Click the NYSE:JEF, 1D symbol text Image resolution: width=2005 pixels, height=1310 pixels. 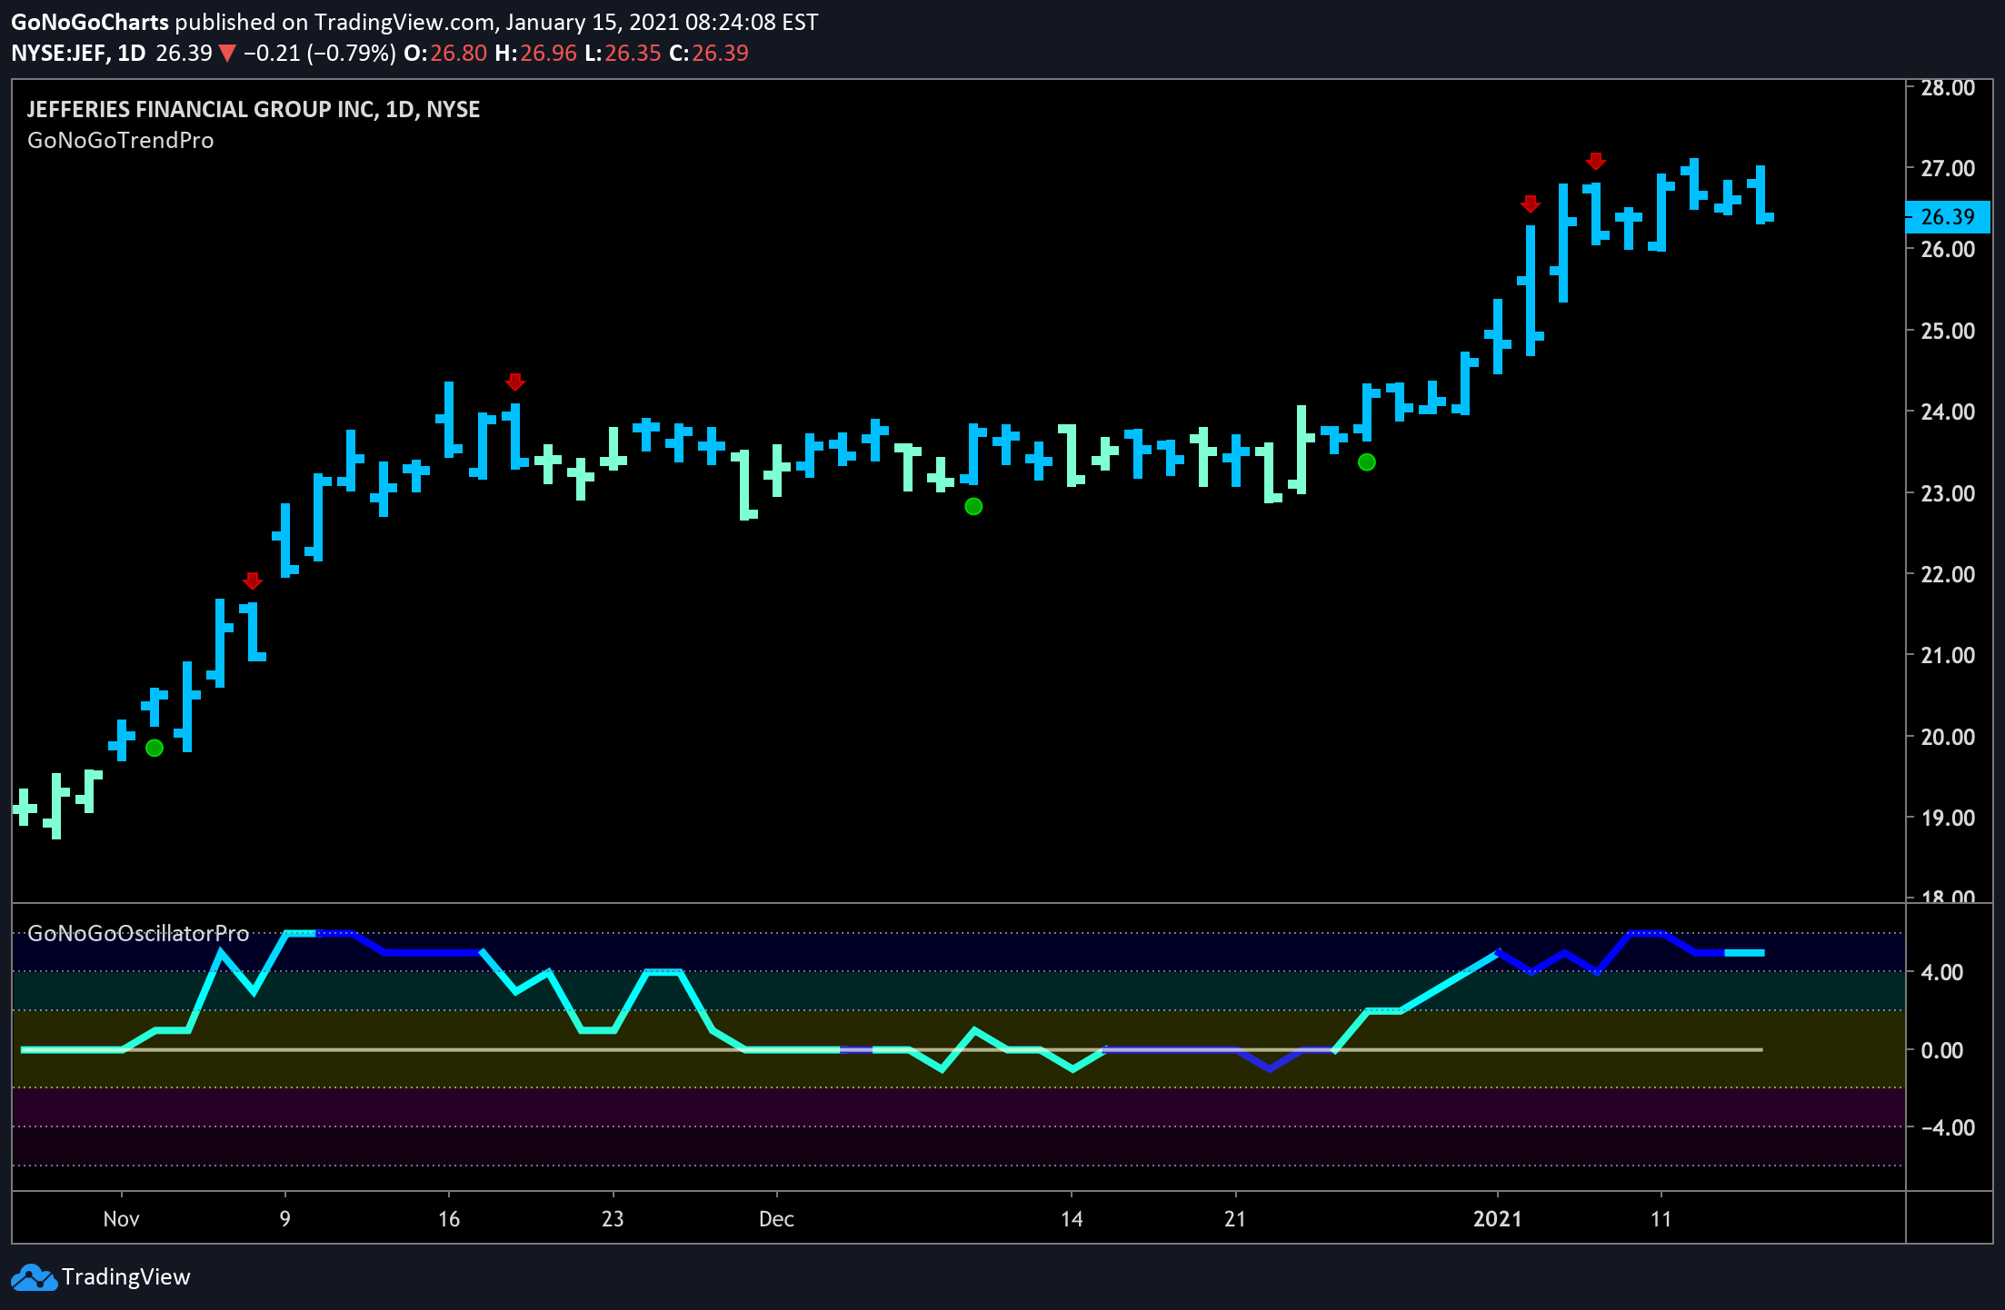coord(78,54)
